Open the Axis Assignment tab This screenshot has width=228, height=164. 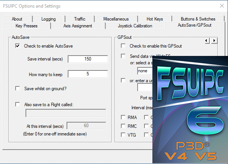[78, 26]
